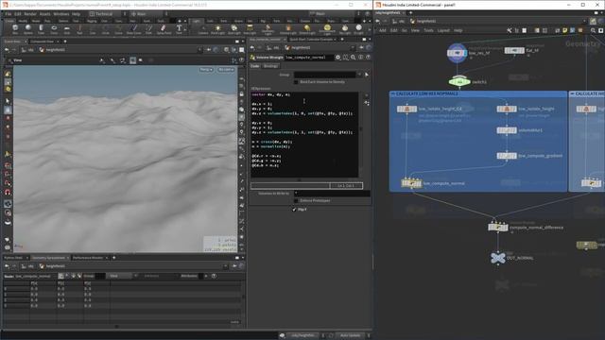Switch to the Performance Monitor tab
605x340 pixels.
88,258
